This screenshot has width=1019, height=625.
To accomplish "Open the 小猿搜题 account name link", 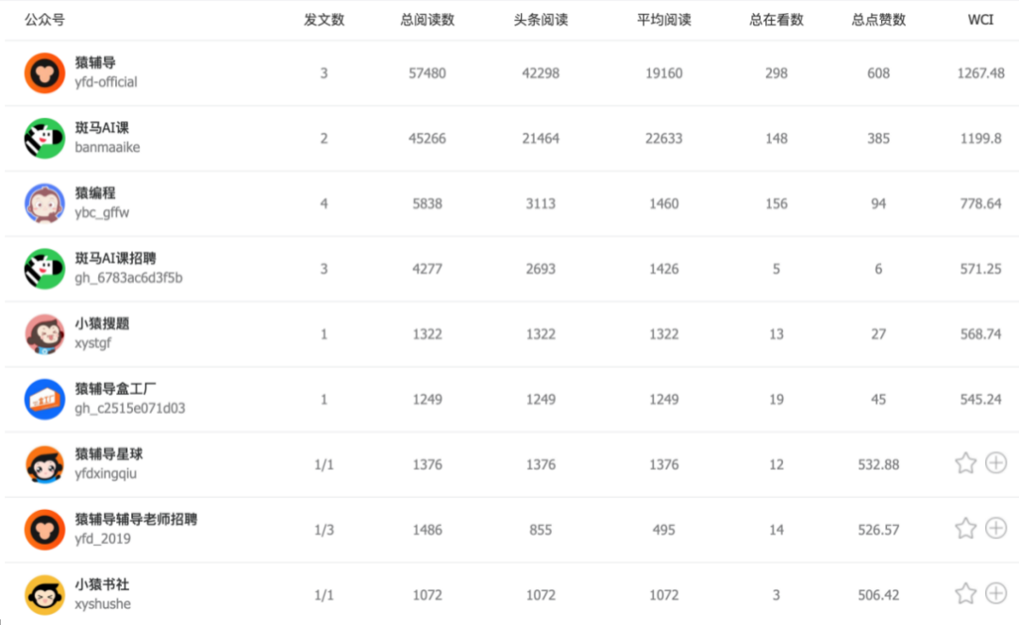I will pyautogui.click(x=102, y=323).
